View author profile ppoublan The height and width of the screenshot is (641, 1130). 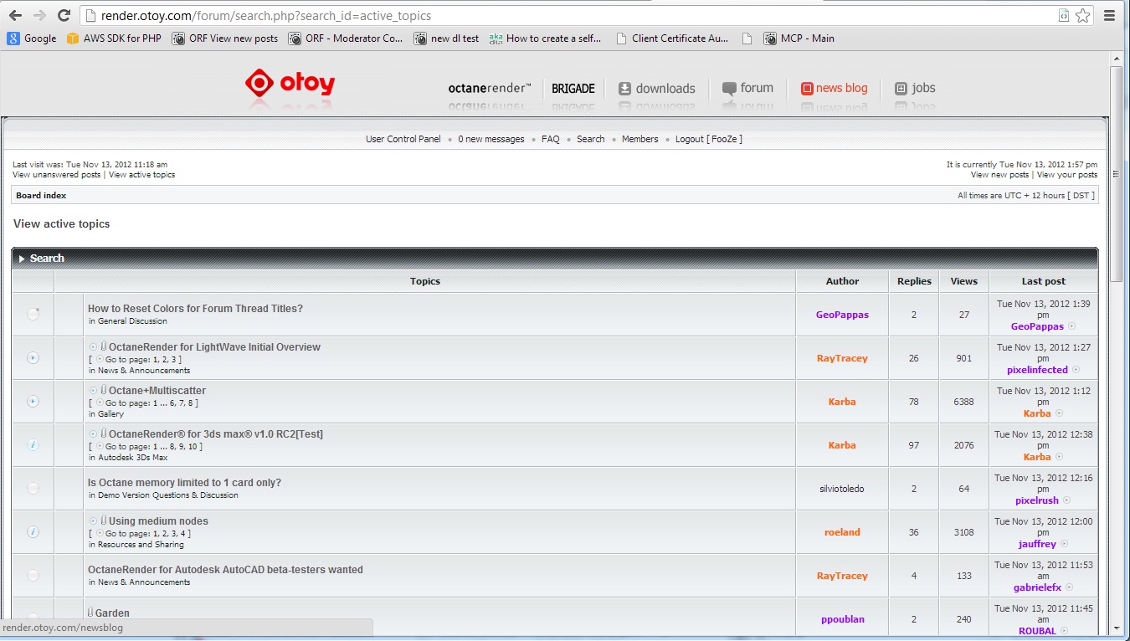coord(842,619)
